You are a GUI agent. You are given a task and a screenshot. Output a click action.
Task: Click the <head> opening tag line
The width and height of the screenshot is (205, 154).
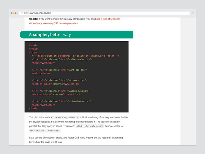33,45
